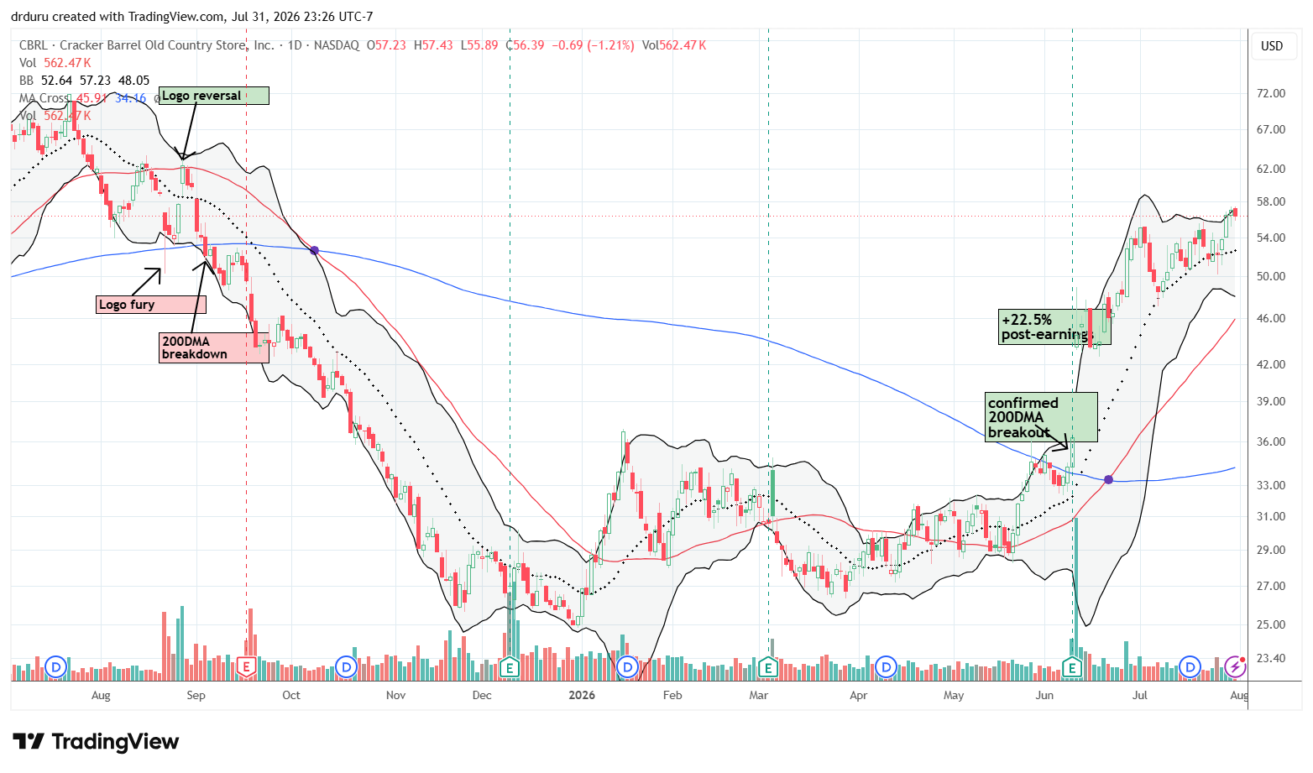Click the 'Vol 562.47K' legend under the title
The width and height of the screenshot is (1313, 773).
click(x=55, y=63)
